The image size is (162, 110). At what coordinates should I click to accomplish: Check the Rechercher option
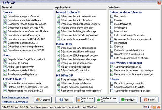112,43
